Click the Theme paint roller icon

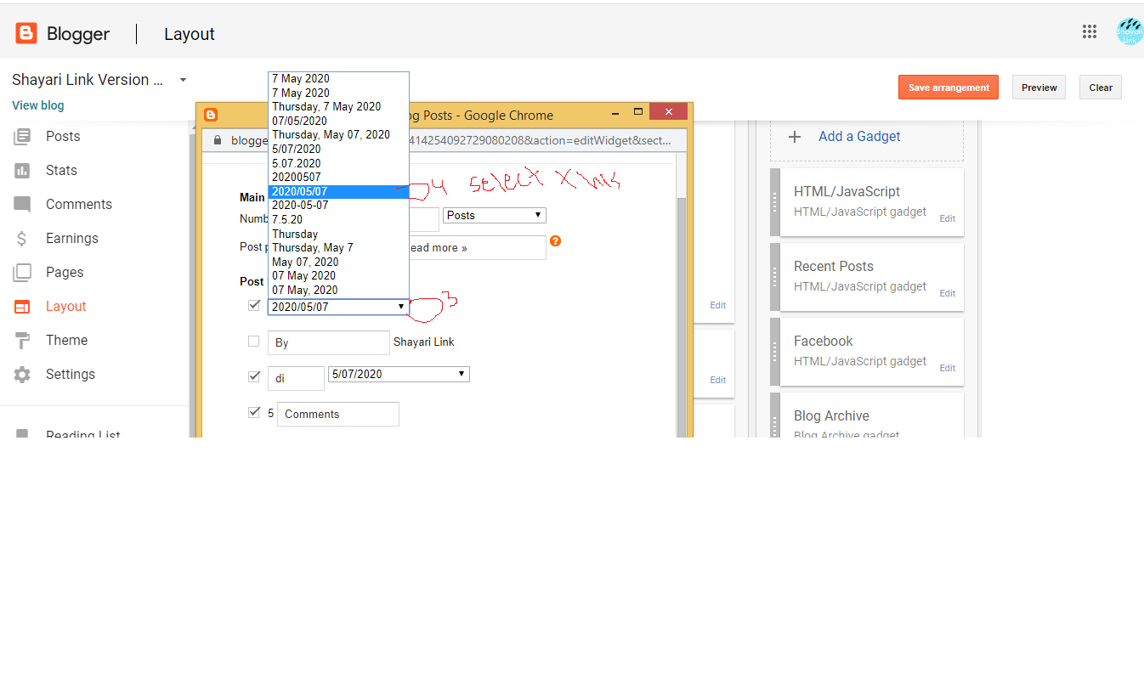(22, 341)
